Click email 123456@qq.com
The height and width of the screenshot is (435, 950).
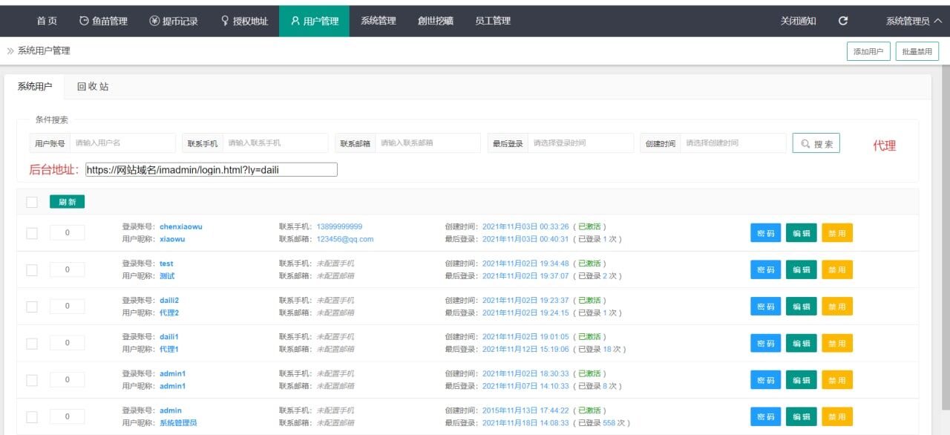click(x=345, y=239)
